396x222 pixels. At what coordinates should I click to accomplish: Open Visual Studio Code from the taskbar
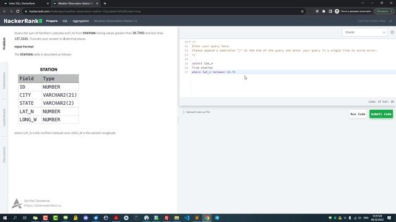(187, 218)
